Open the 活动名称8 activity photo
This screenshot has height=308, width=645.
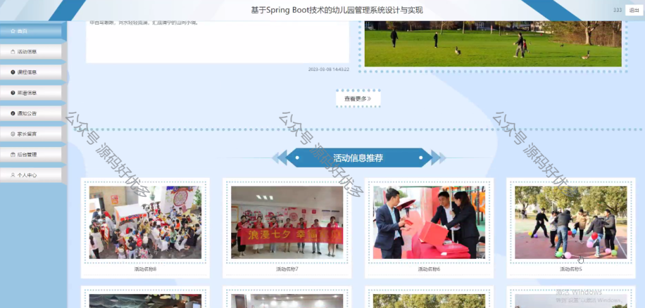click(x=146, y=222)
